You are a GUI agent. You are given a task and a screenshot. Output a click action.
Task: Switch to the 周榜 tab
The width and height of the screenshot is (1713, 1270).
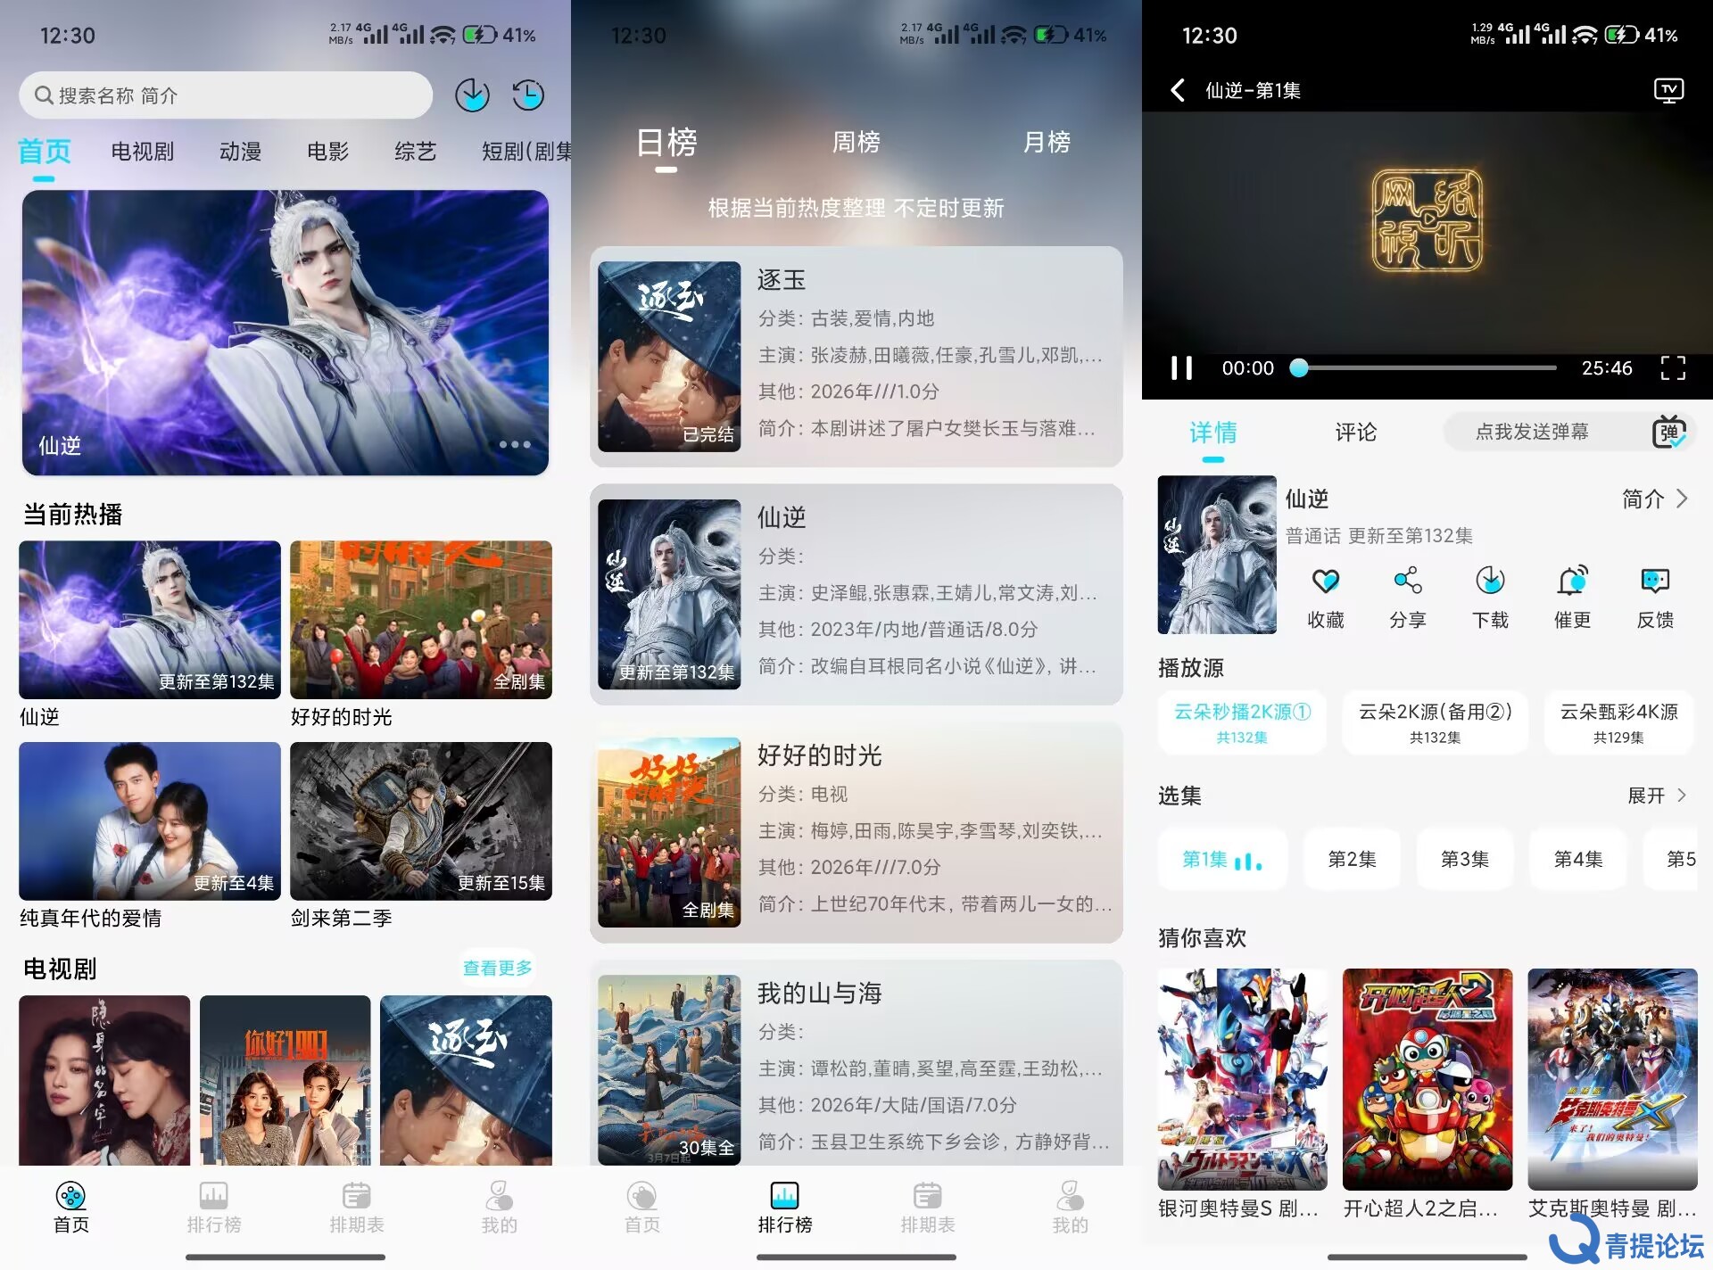856,142
